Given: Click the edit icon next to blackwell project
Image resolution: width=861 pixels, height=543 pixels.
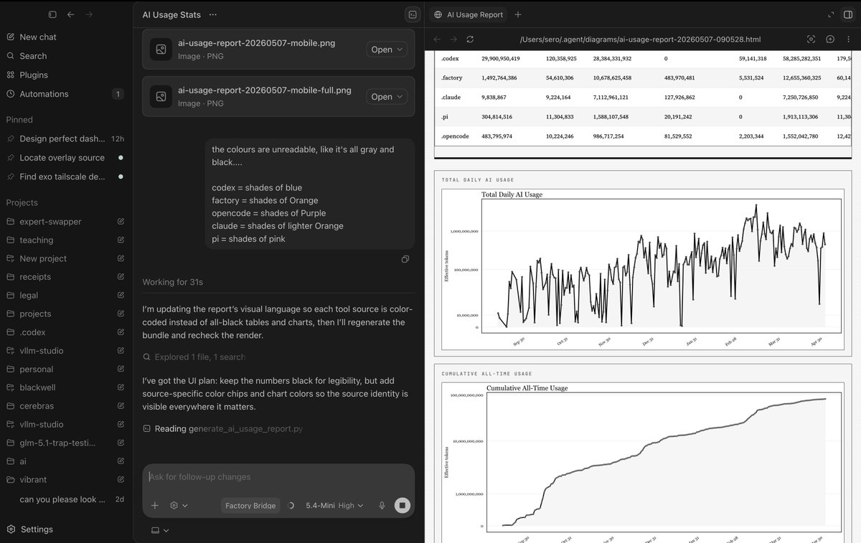Looking at the screenshot, I should coord(121,387).
